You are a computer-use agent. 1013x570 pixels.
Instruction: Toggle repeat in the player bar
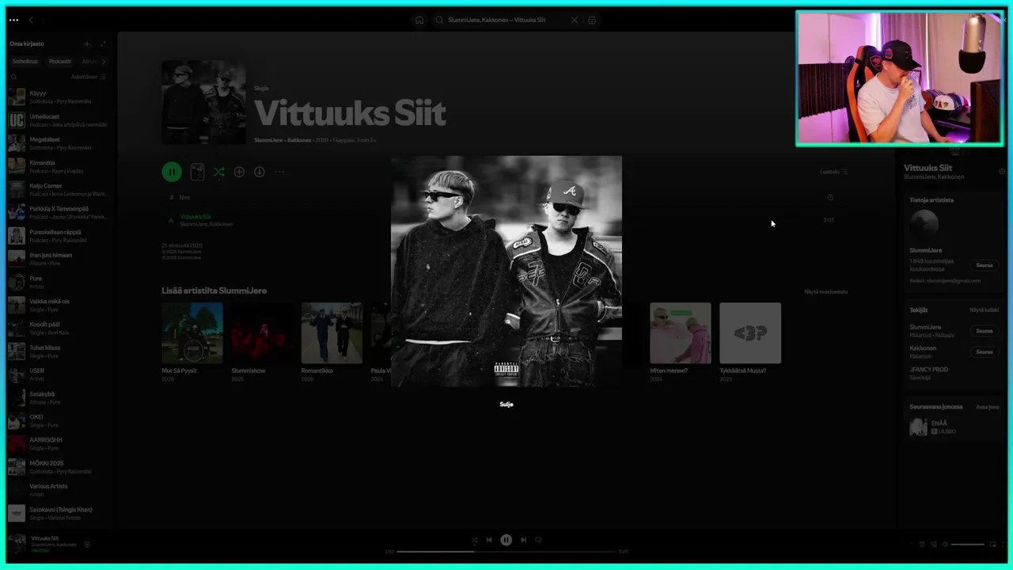click(538, 540)
